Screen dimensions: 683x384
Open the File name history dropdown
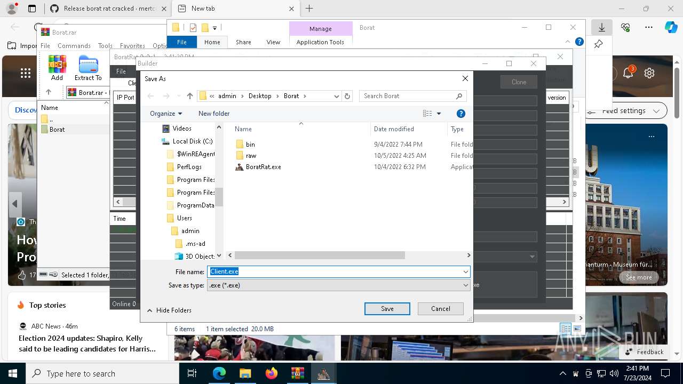(x=465, y=271)
